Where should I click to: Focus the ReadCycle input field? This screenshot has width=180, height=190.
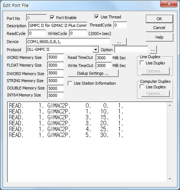[x=37, y=33]
